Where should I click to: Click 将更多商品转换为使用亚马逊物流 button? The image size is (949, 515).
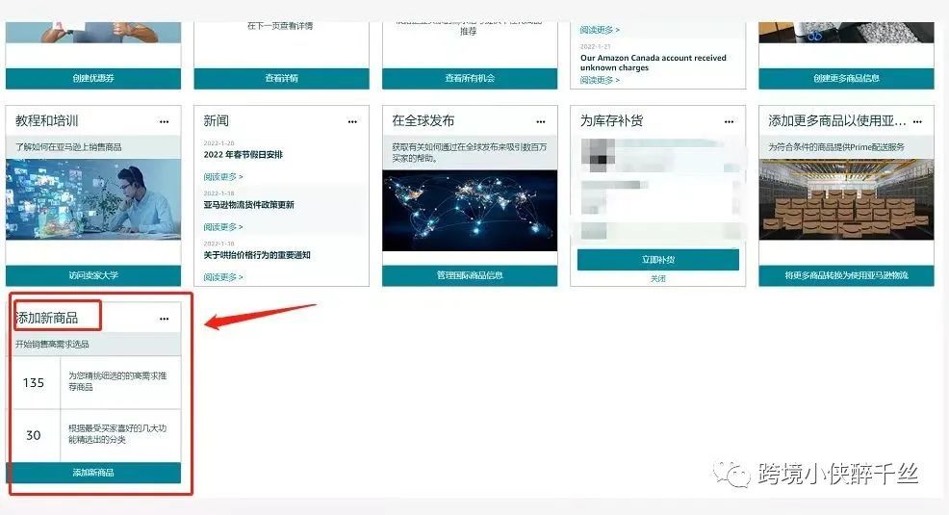(846, 275)
